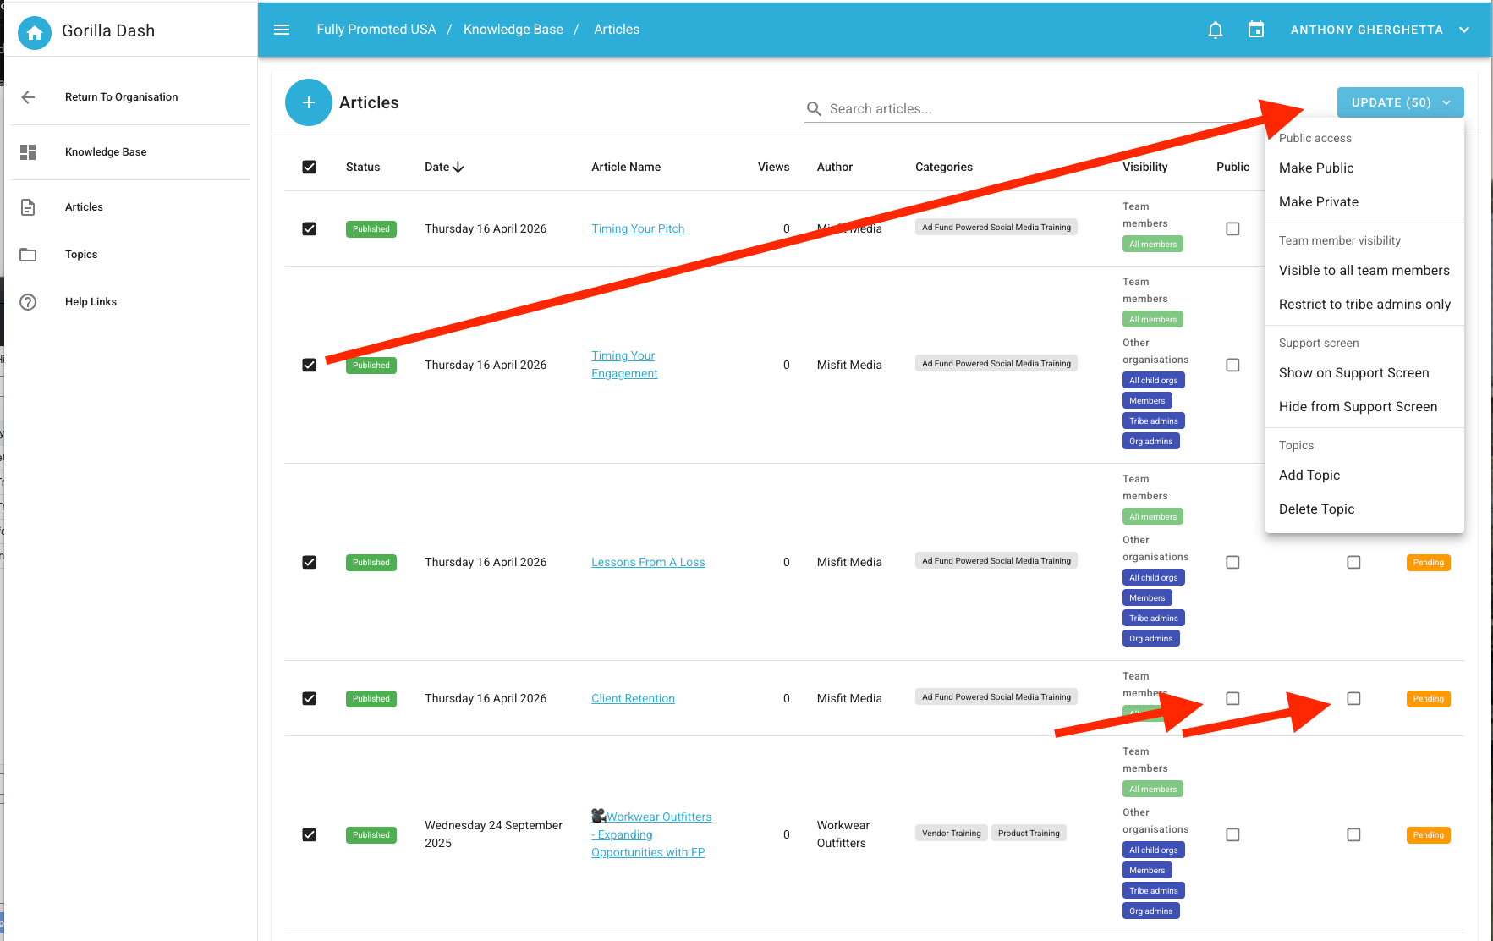Tick support checkbox beside Client Retention's Pending badge
The width and height of the screenshot is (1493, 941).
point(1353,699)
